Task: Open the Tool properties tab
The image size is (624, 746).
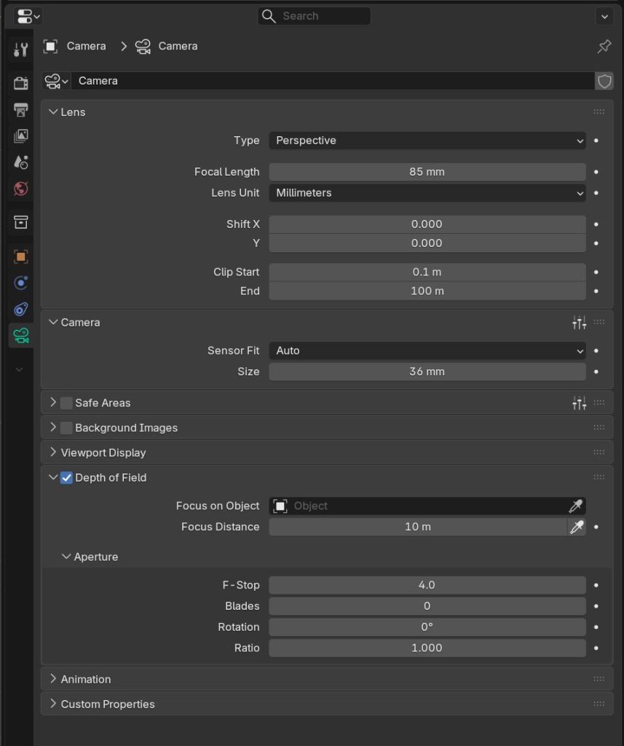Action: 21,50
